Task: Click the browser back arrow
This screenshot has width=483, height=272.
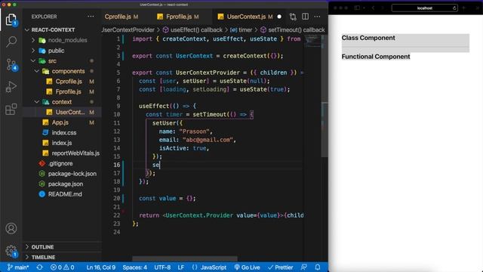Action: pyautogui.click(x=373, y=8)
